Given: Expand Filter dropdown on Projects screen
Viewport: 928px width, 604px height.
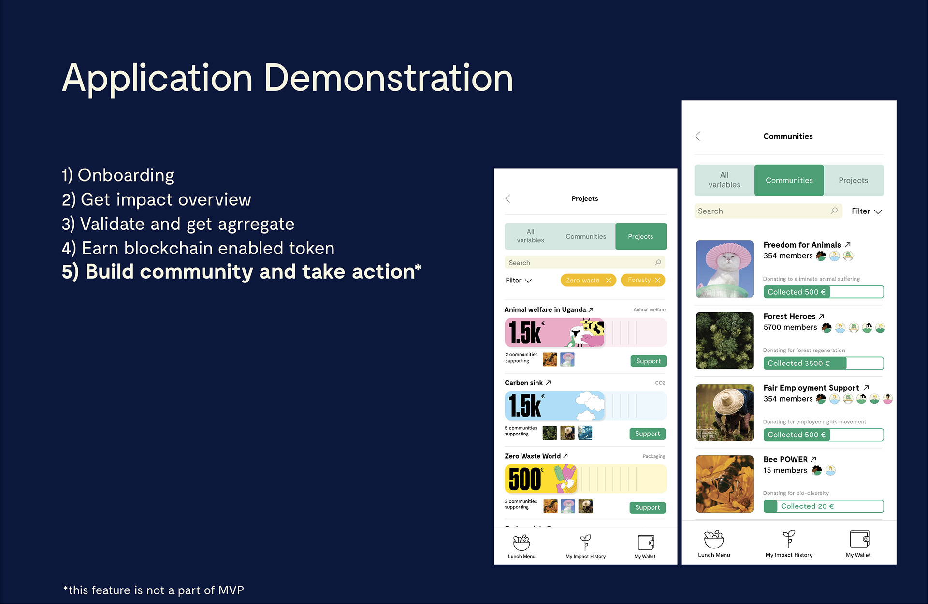Looking at the screenshot, I should pos(518,281).
